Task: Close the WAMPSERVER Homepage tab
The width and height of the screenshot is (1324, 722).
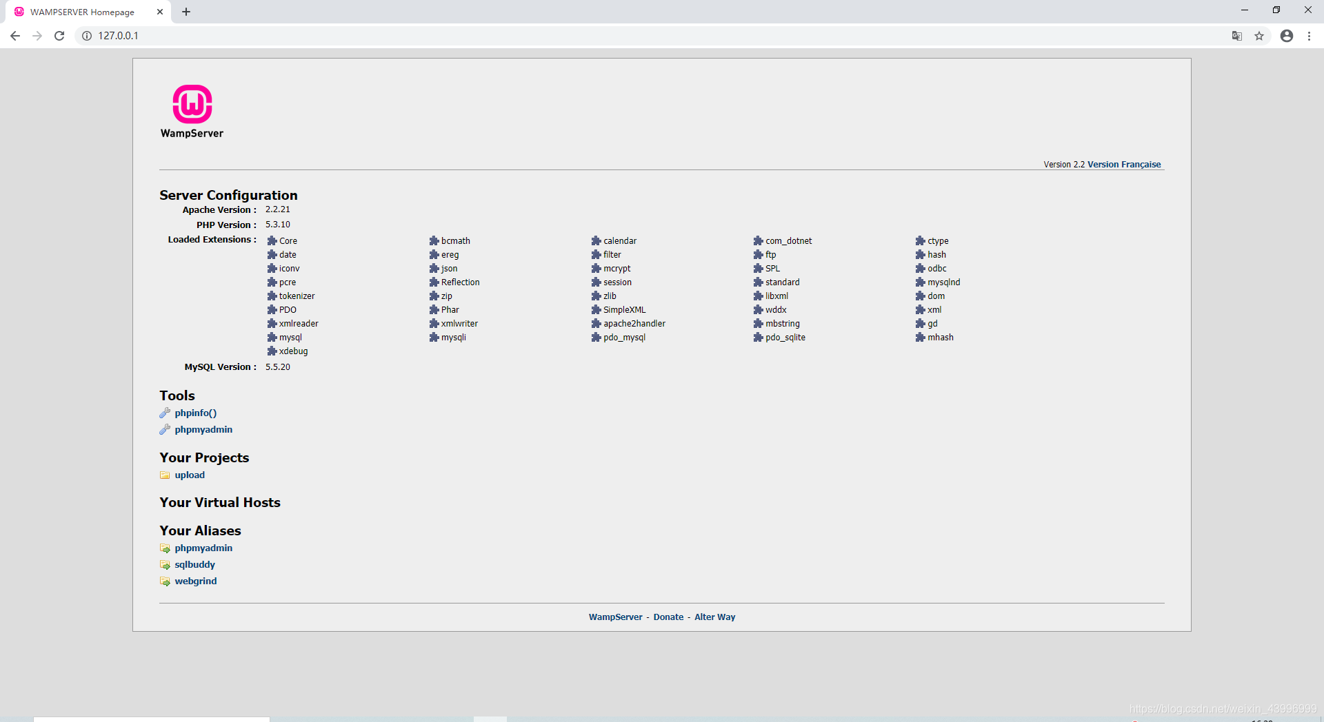Action: [x=160, y=12]
